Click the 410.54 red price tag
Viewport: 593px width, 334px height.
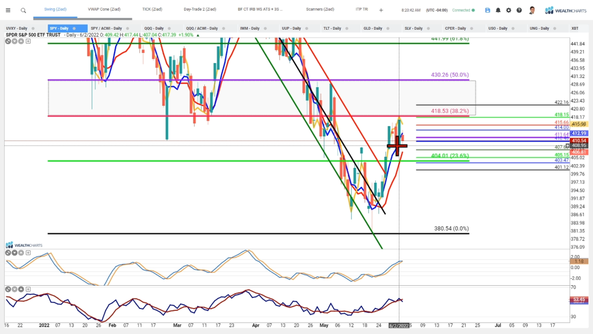(x=579, y=141)
